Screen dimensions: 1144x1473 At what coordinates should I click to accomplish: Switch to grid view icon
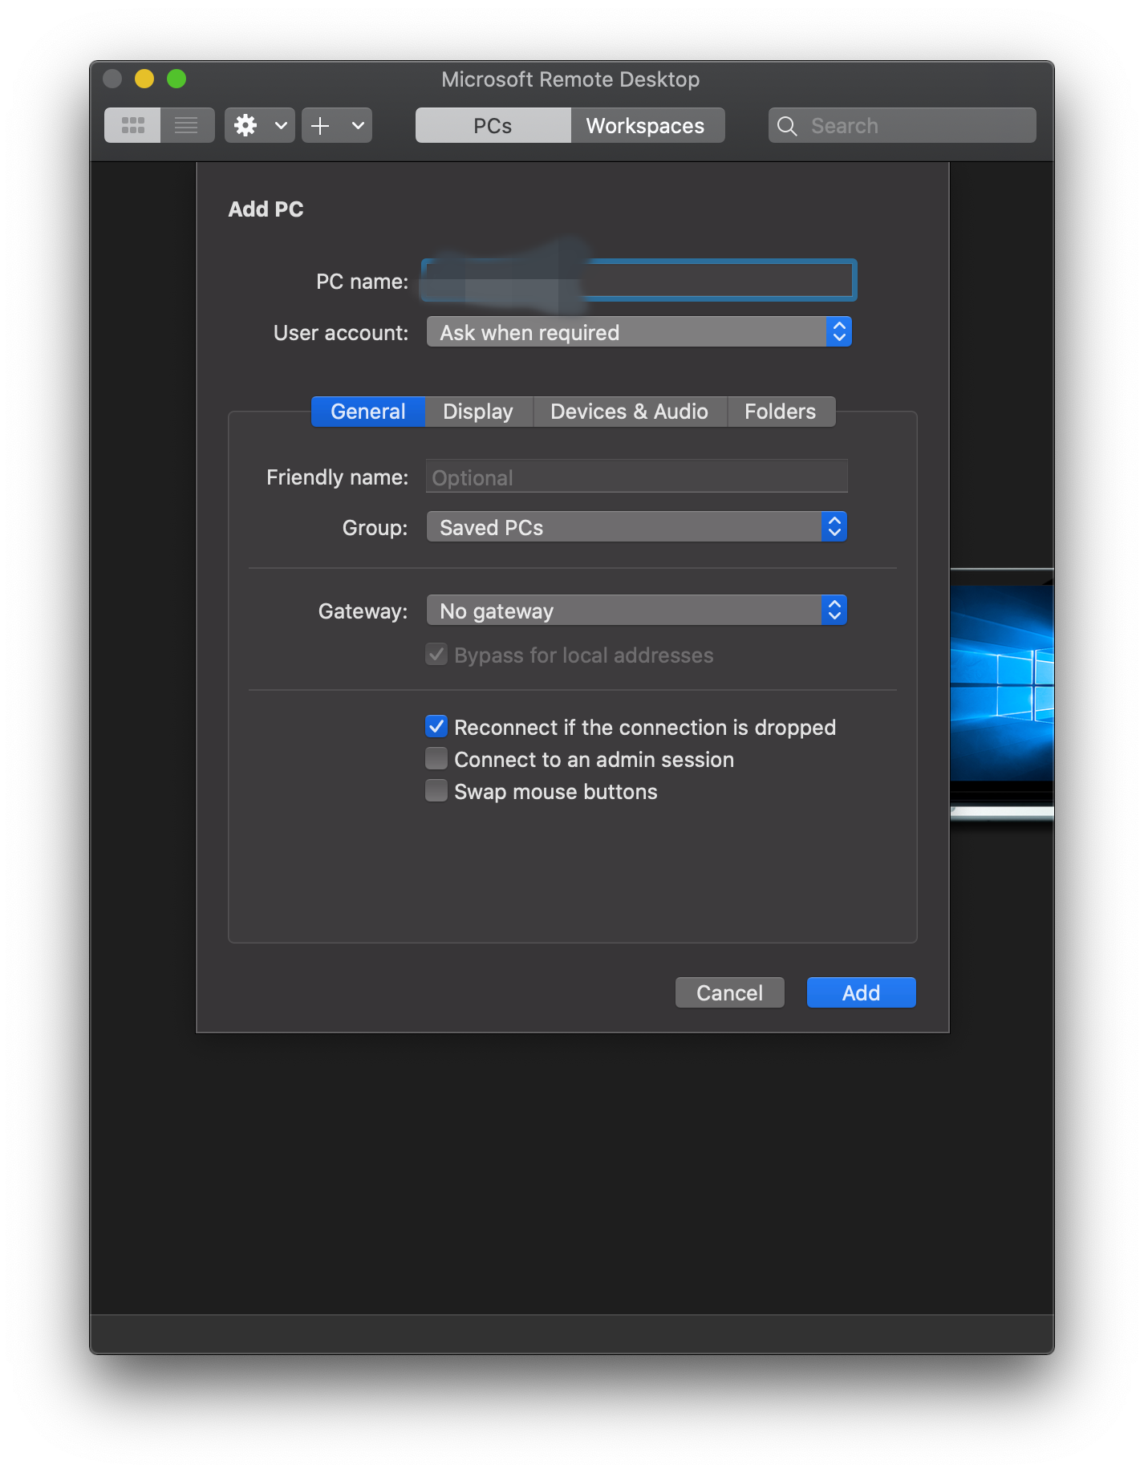click(x=132, y=125)
